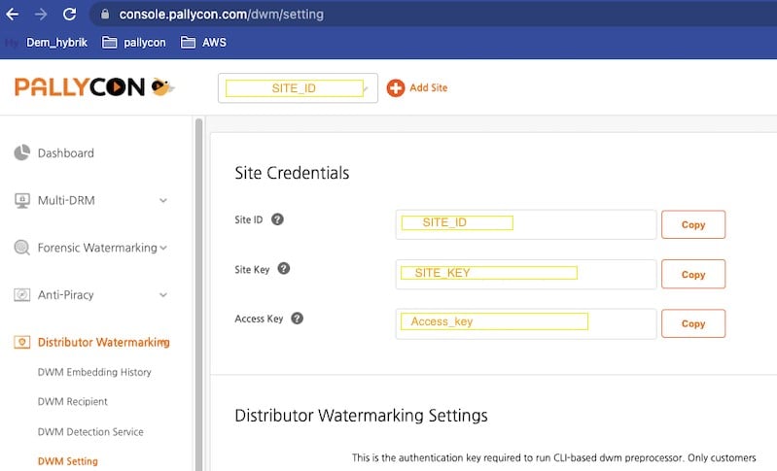Viewport: 777px width, 471px height.
Task: Open the pallycon bookmarks folder
Action: (x=134, y=43)
